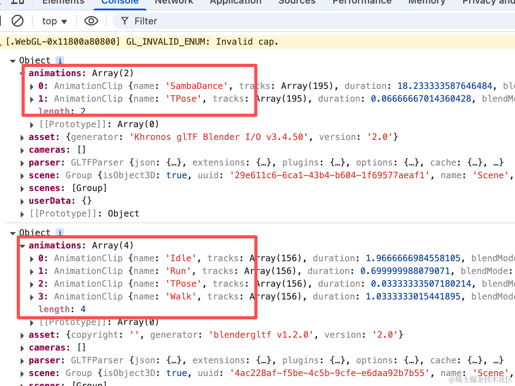Click the duration value 0.699999988079071
The image size is (515, 386).
(405, 271)
